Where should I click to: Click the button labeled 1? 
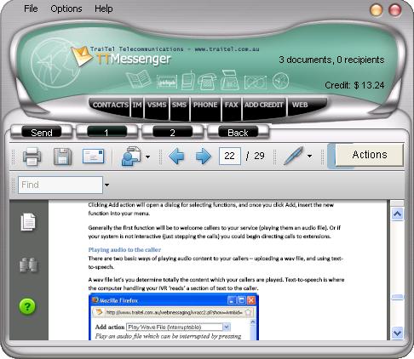[x=106, y=133]
